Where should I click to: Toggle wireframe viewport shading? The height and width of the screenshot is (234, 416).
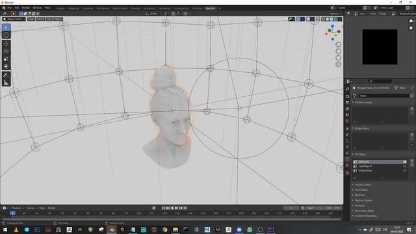tap(323, 19)
